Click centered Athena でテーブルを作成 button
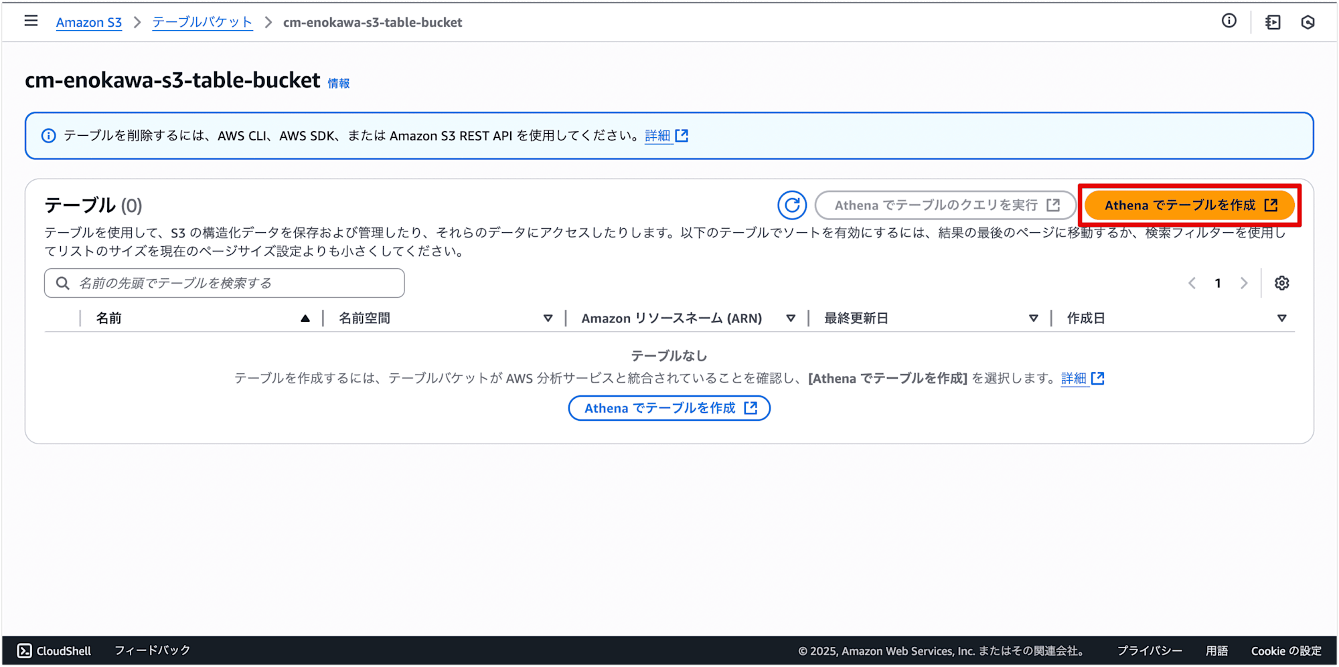 coord(669,408)
